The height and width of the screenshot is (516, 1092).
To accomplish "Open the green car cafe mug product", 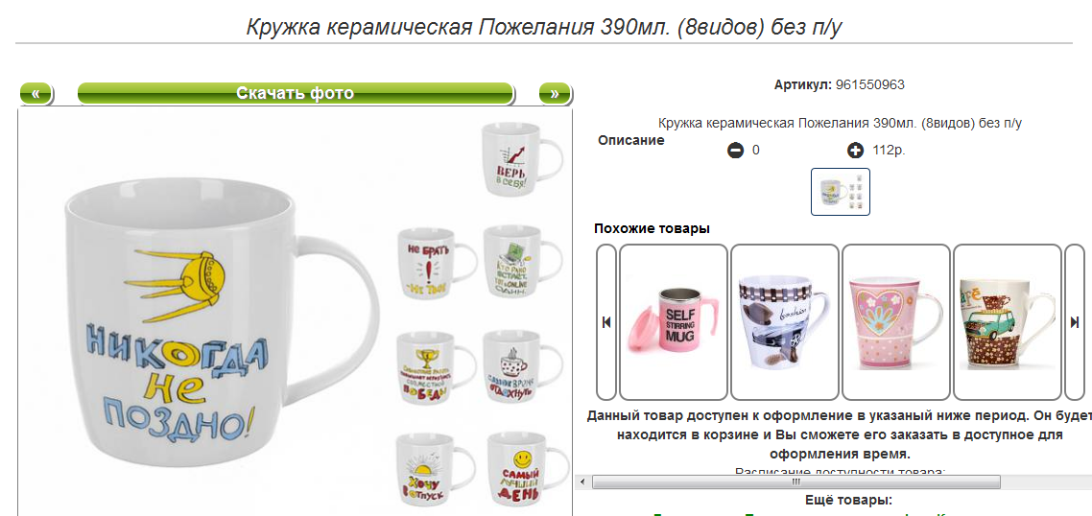I will tap(1008, 321).
